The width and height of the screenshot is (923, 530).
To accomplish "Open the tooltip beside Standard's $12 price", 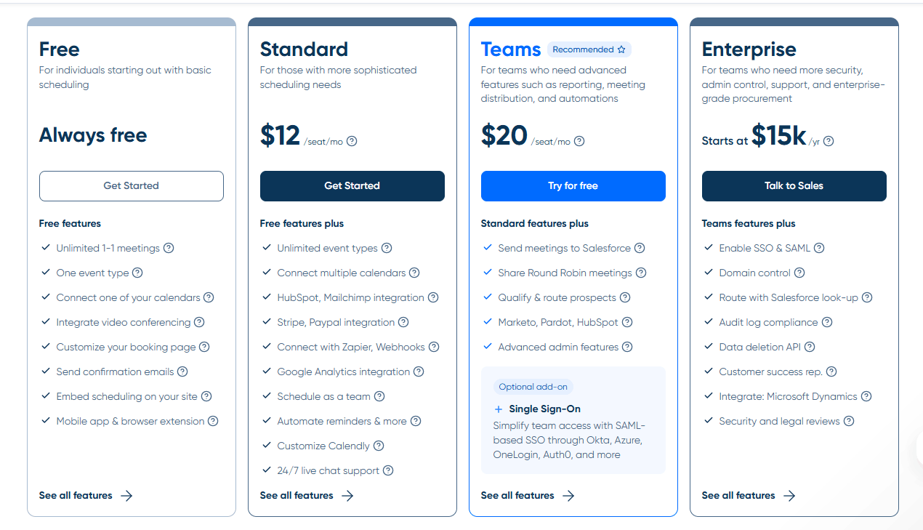I will click(x=352, y=142).
